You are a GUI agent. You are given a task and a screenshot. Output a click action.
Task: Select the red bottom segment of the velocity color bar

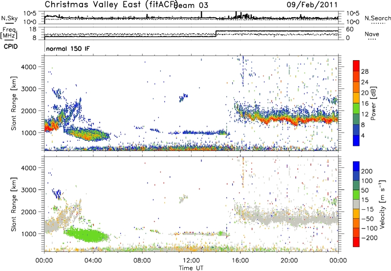click(356, 242)
